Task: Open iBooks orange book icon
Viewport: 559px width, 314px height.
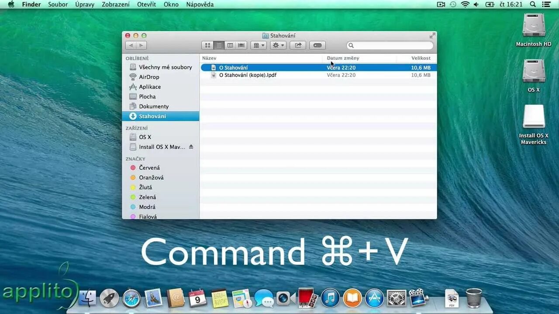Action: pos(352,299)
